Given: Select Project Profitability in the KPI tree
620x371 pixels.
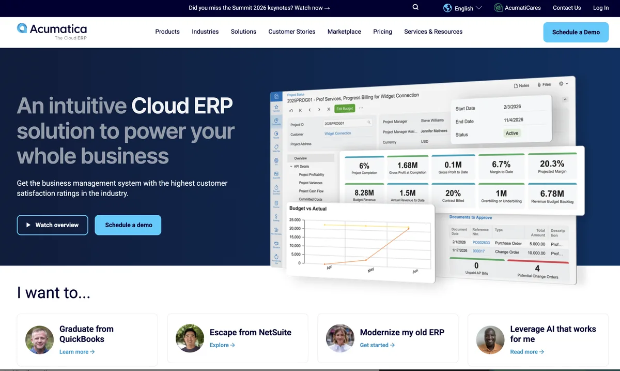Looking at the screenshot, I should coord(312,174).
